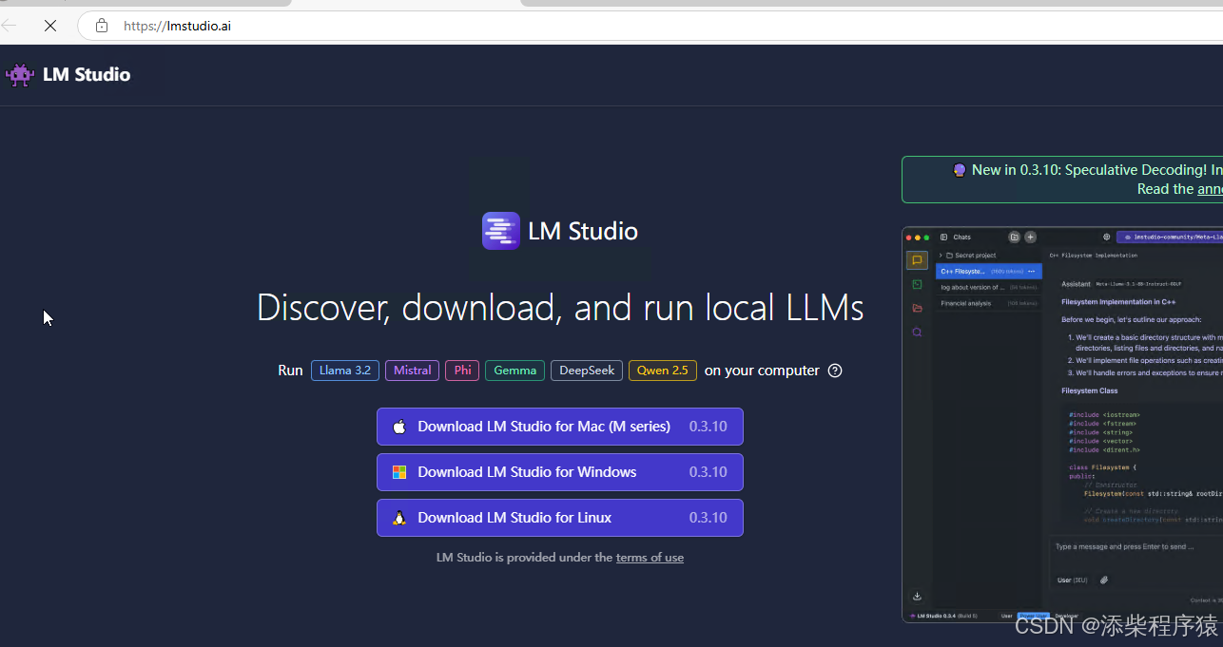Click the Apple logo icon
The height and width of the screenshot is (647, 1223).
pyautogui.click(x=399, y=427)
